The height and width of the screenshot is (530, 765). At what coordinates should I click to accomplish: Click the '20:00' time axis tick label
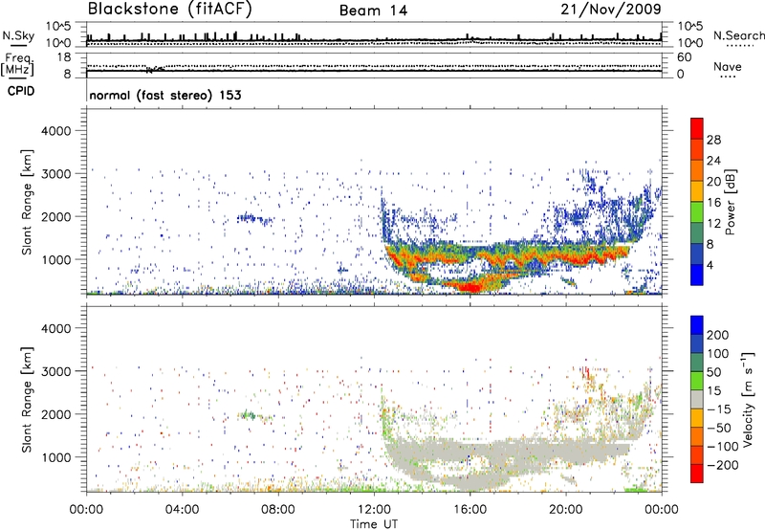pos(566,510)
